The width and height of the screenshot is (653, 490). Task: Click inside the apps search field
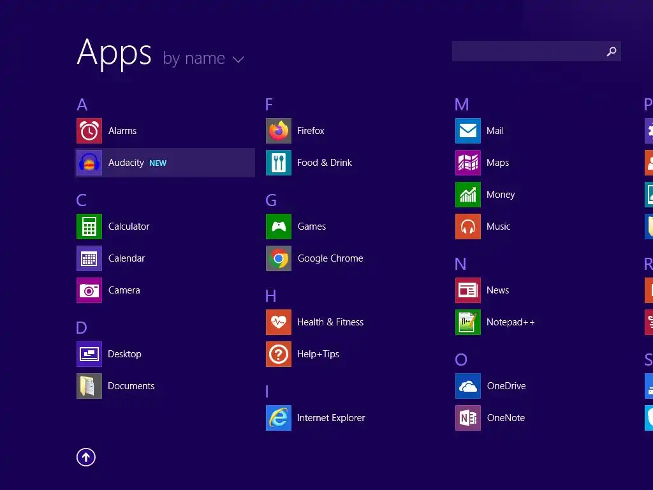click(536, 51)
